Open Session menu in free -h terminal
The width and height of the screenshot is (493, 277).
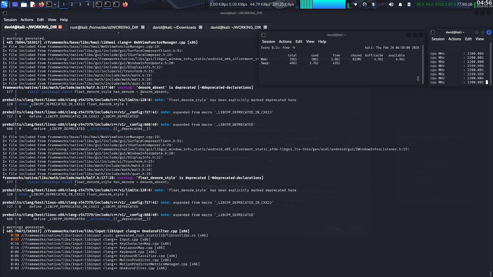tap(268, 42)
